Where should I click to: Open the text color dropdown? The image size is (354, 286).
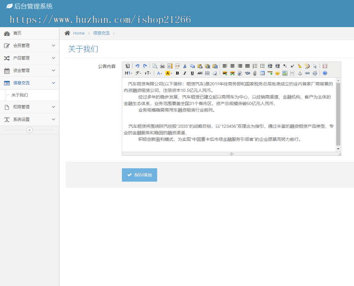pyautogui.click(x=159, y=73)
